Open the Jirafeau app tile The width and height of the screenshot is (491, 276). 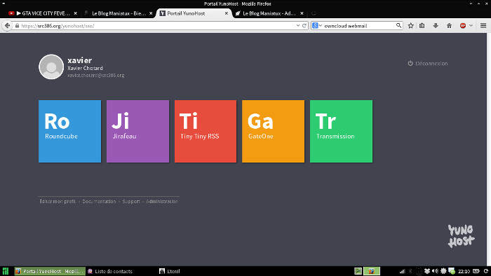click(137, 131)
